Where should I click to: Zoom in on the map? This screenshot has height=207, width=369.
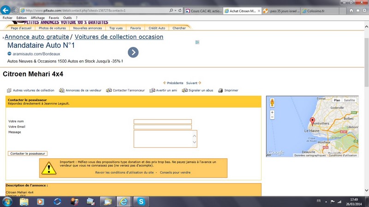[272, 112]
